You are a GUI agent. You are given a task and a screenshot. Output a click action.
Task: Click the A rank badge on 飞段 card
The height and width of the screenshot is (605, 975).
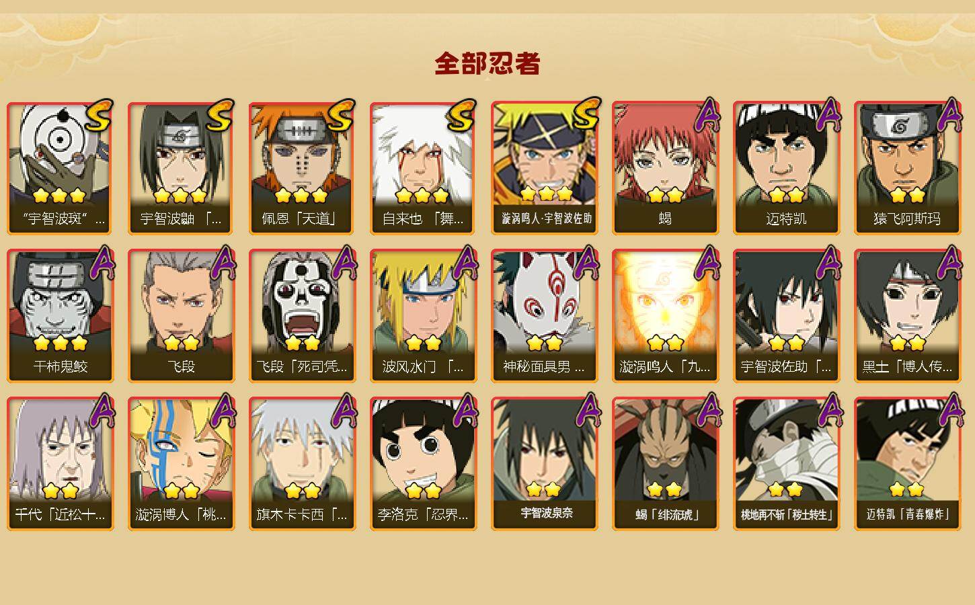(224, 263)
